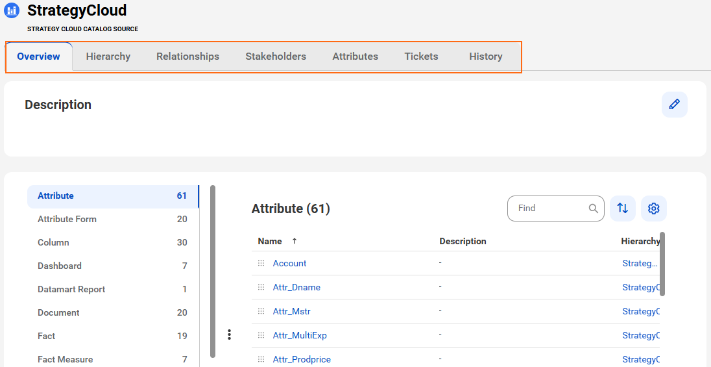Select Attribute in the asset type list
The image size is (711, 367).
point(112,196)
